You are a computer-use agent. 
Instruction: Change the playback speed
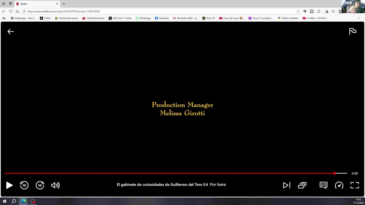click(x=339, y=185)
